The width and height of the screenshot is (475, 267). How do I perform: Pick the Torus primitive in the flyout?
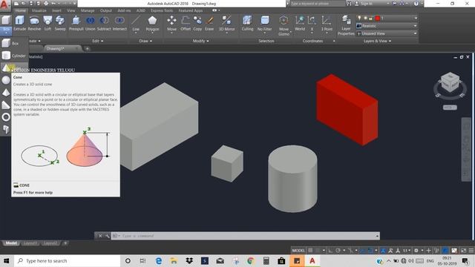(x=6, y=117)
